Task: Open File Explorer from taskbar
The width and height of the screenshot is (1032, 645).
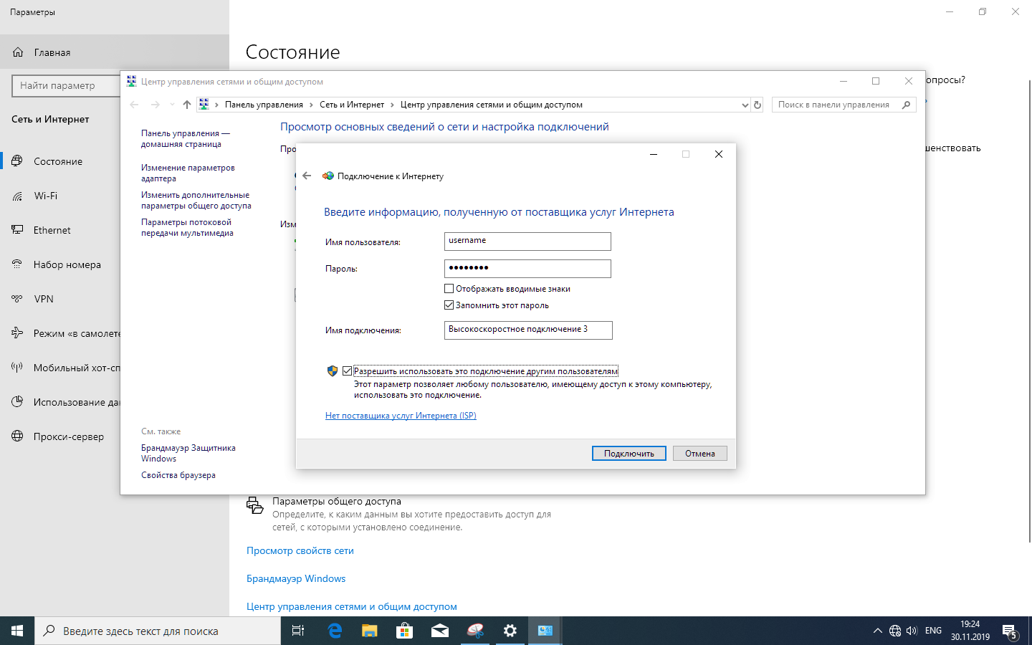Action: tap(369, 631)
